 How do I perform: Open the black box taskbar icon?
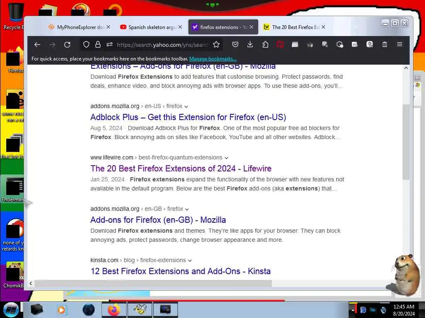pos(37,310)
